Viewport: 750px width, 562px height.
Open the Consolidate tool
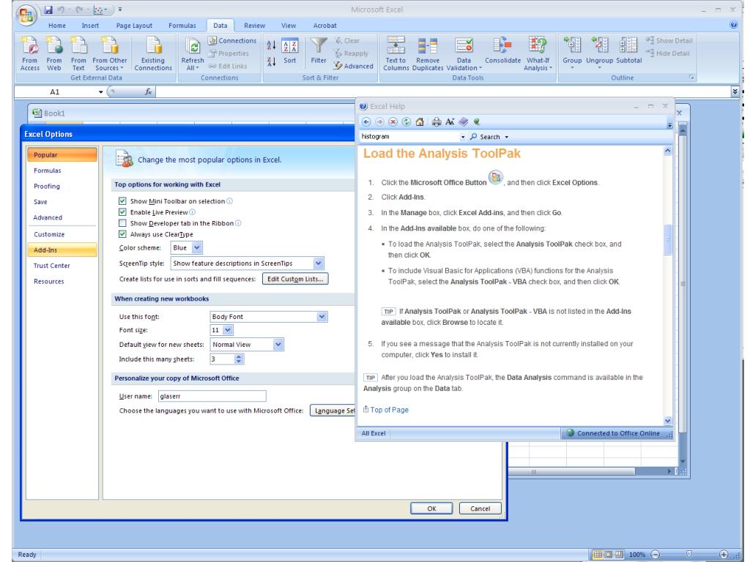(x=502, y=51)
